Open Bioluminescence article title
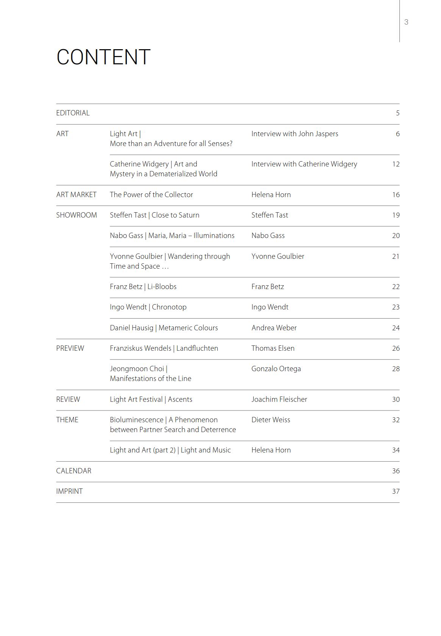The height and width of the screenshot is (636, 441). pos(173,425)
